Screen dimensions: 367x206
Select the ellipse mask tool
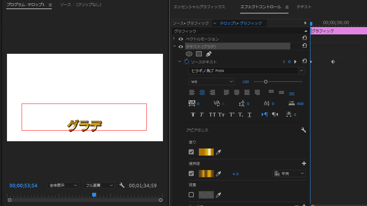click(189, 54)
